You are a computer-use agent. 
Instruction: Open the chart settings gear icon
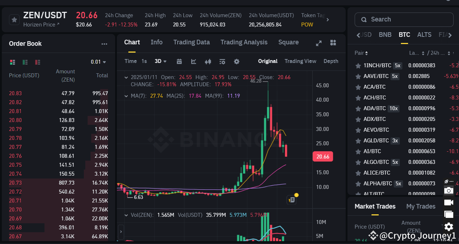click(x=236, y=62)
